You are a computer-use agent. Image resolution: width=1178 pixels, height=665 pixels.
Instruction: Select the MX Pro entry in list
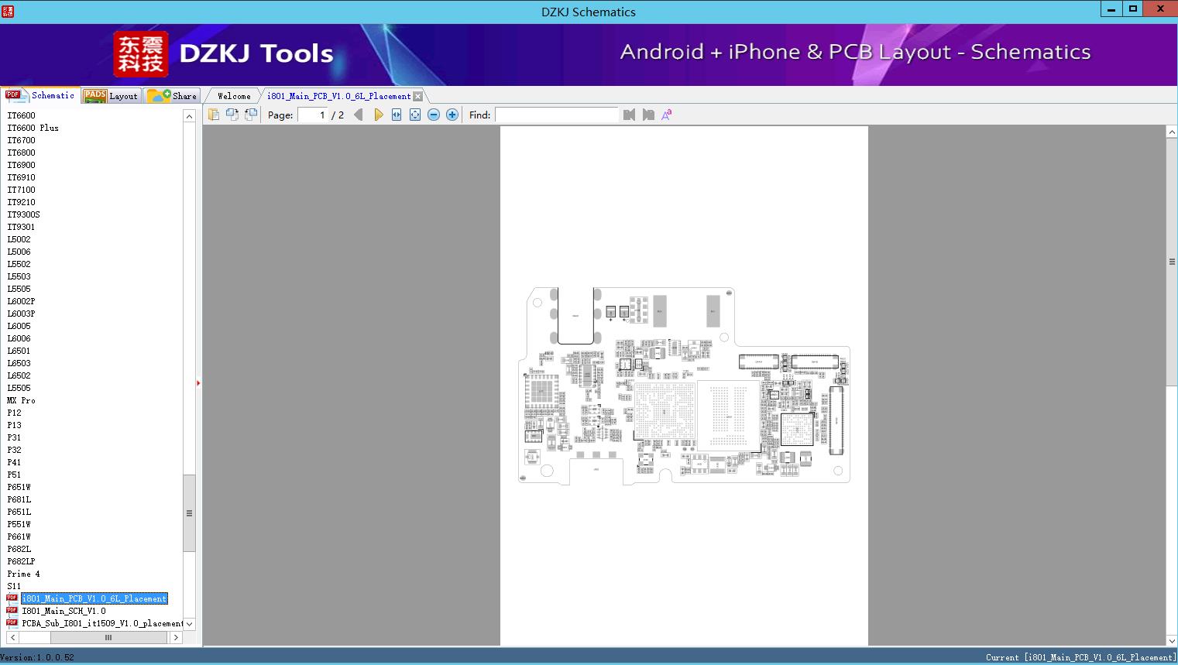22,400
